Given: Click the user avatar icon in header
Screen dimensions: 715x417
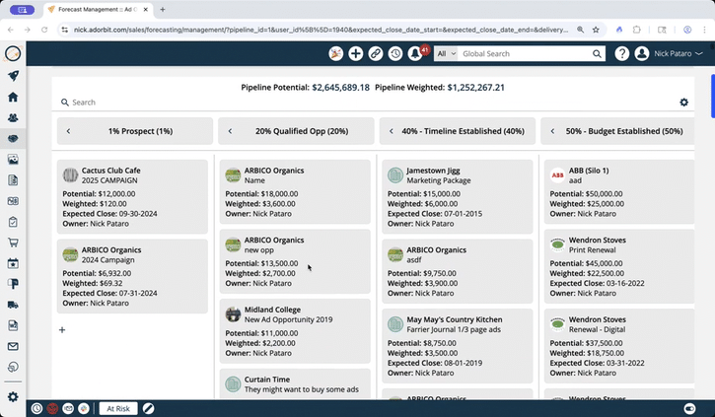Looking at the screenshot, I should click(642, 54).
